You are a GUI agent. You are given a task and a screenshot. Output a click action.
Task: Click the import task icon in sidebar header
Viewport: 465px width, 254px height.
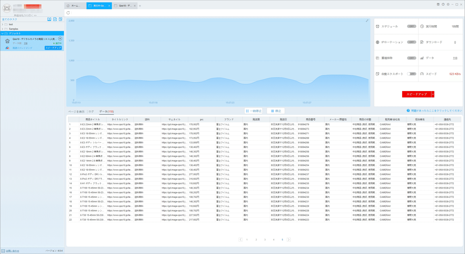click(49, 19)
